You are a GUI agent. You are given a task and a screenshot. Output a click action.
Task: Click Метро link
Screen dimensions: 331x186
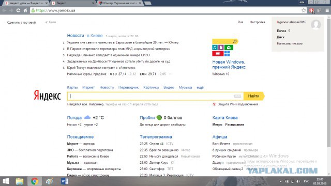[x=217, y=125]
